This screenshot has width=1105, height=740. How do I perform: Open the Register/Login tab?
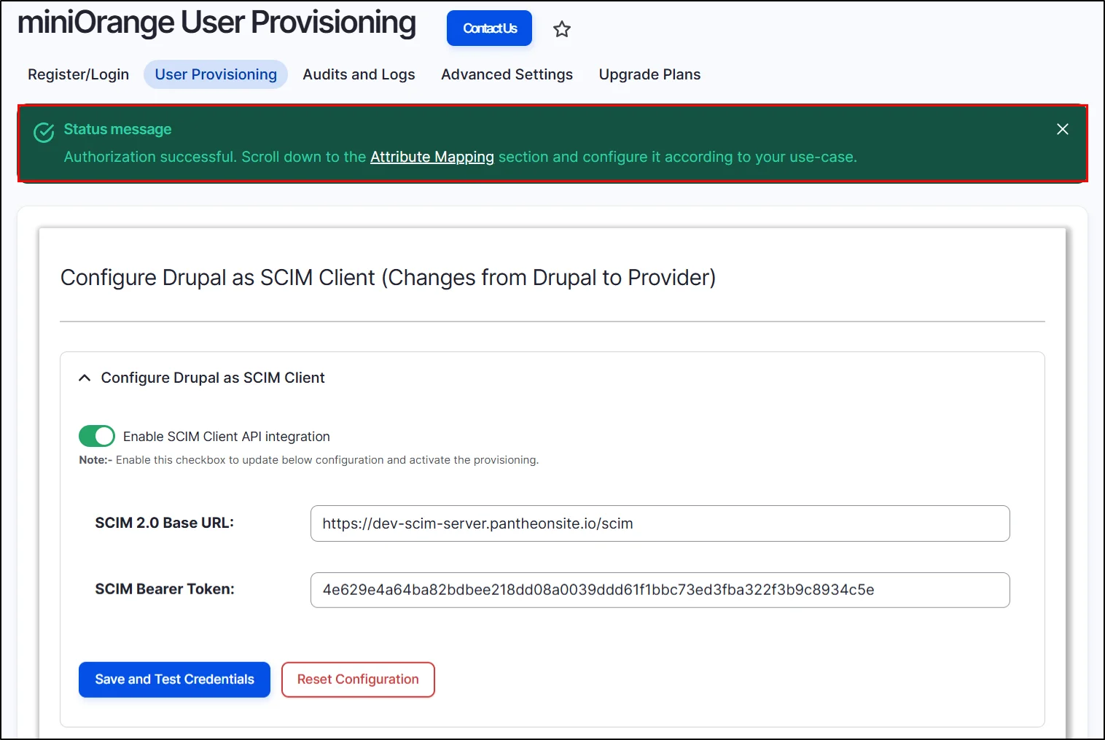point(78,74)
